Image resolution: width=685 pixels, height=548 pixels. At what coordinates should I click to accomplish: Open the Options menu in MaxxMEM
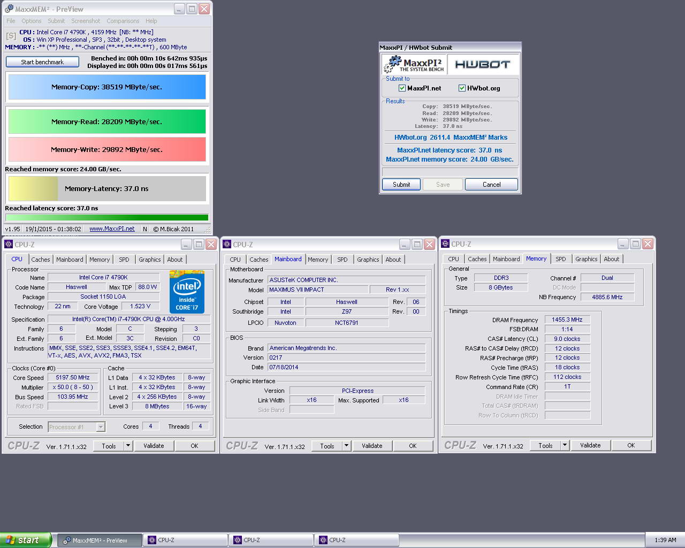pyautogui.click(x=32, y=21)
